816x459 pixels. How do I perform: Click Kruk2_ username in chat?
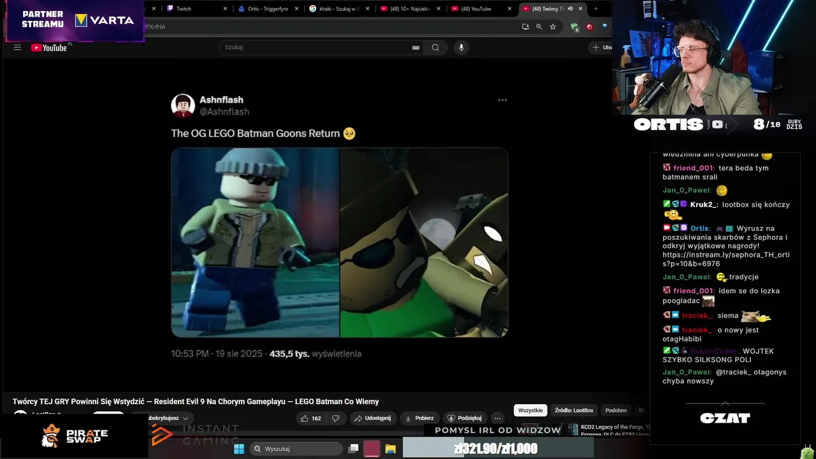point(704,205)
